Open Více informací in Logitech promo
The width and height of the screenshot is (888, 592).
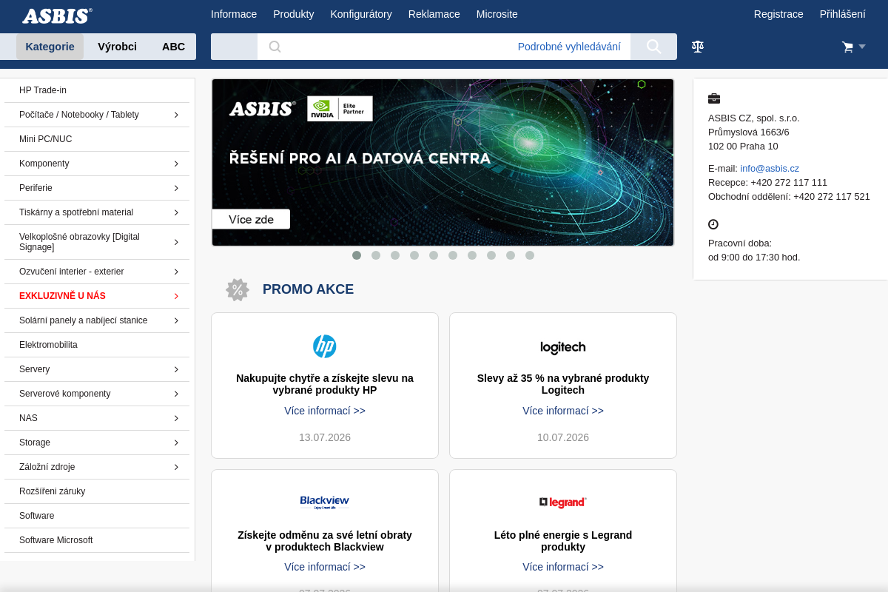click(563, 411)
